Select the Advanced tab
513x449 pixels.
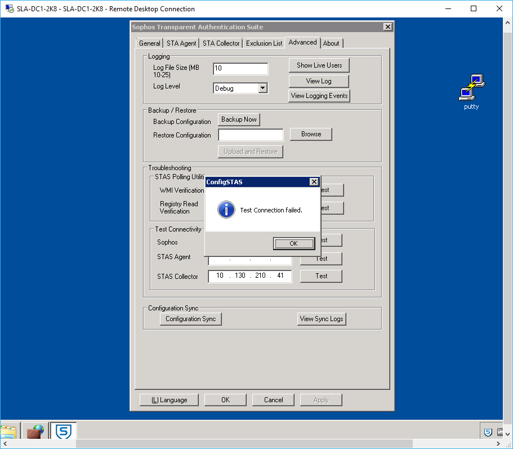point(302,42)
